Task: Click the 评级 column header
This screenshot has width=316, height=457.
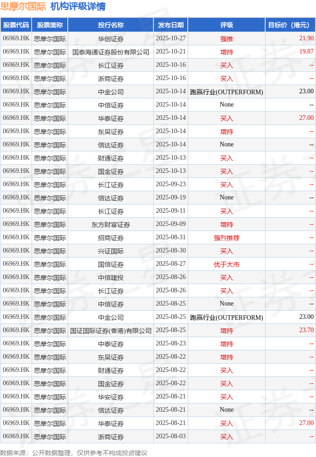Action: point(227,25)
